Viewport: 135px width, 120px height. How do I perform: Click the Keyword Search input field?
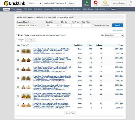coord(27,25)
